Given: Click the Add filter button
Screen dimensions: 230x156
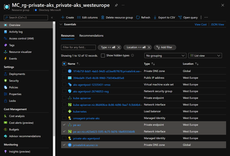Looking at the screenshot, I should point(165,47).
